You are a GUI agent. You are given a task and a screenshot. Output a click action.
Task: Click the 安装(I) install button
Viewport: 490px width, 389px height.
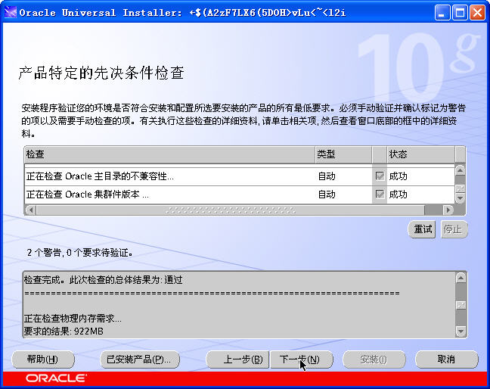coord(374,359)
